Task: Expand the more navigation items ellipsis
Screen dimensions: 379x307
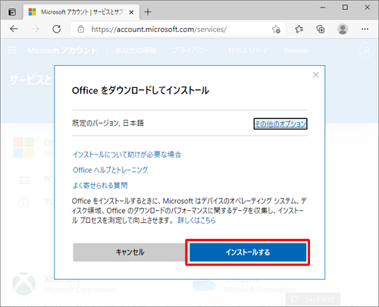Action: tap(328, 50)
